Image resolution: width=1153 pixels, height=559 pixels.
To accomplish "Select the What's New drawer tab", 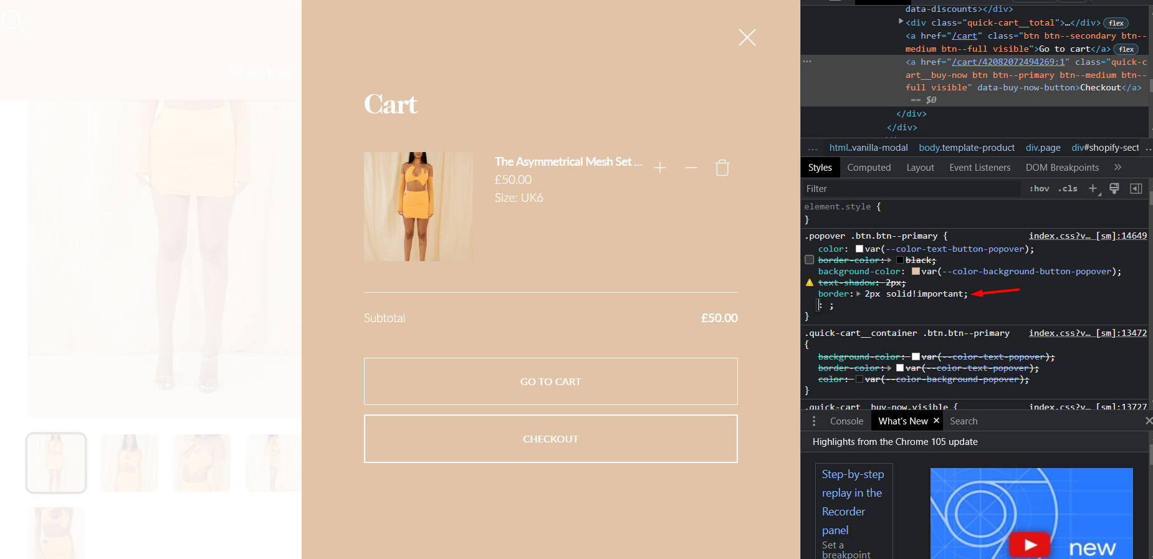I will (903, 421).
